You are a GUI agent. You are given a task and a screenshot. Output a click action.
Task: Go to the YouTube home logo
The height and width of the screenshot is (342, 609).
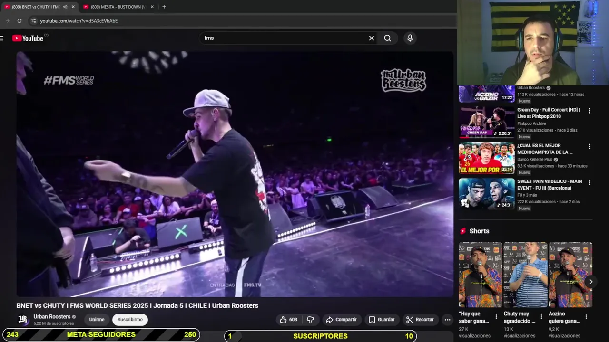pos(28,38)
